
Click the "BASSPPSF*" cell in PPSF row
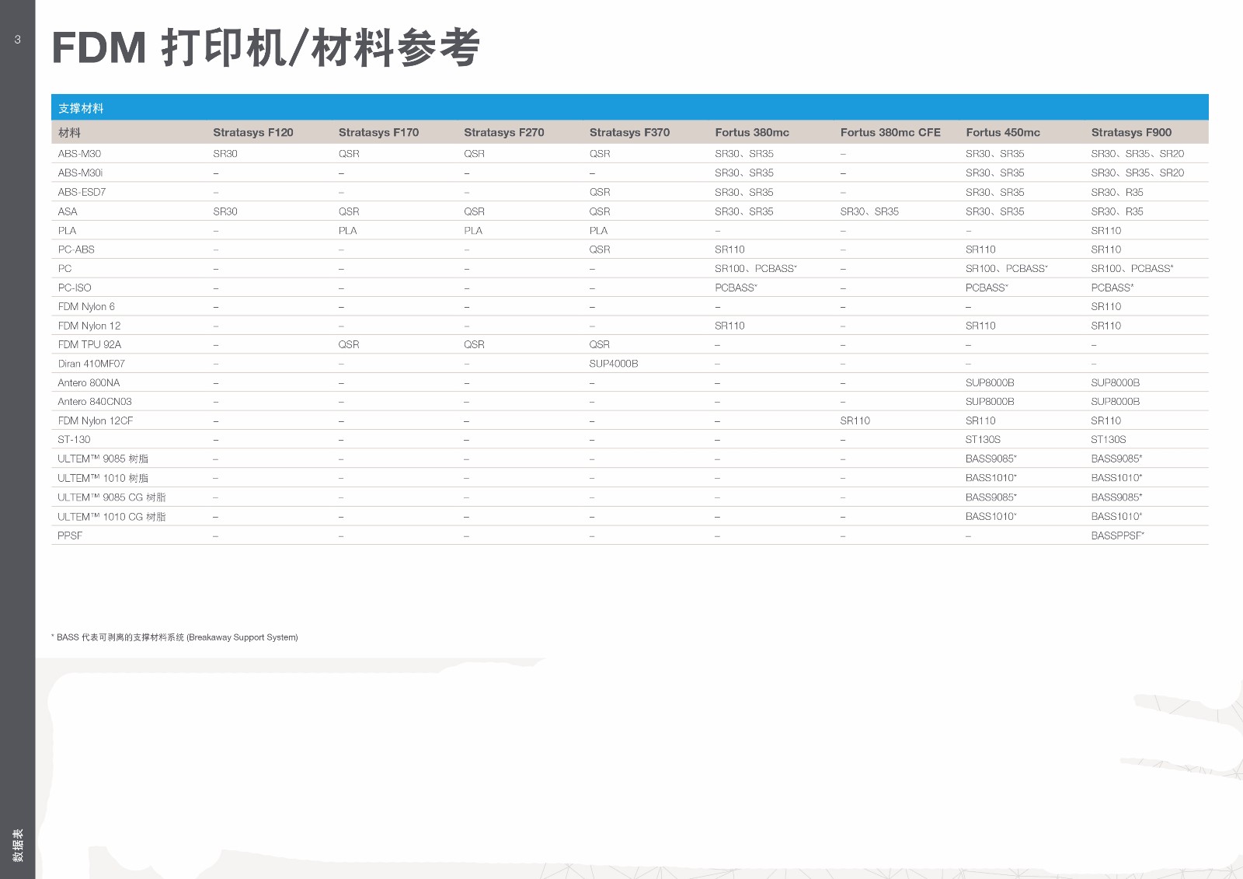tap(1117, 535)
